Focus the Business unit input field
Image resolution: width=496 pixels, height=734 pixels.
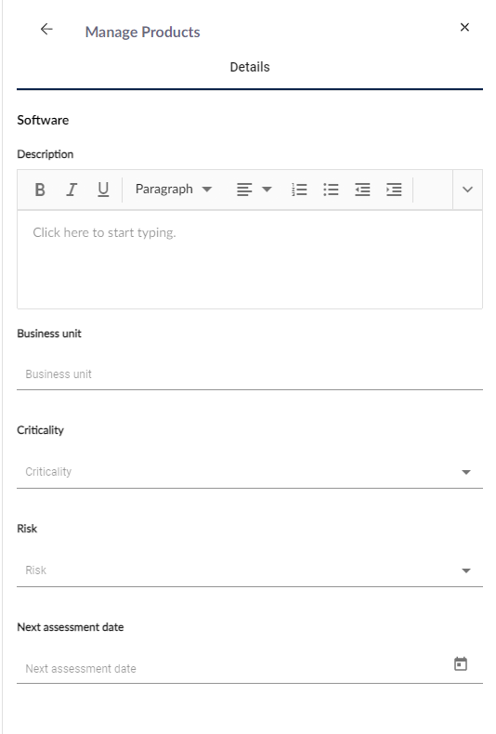[250, 374]
